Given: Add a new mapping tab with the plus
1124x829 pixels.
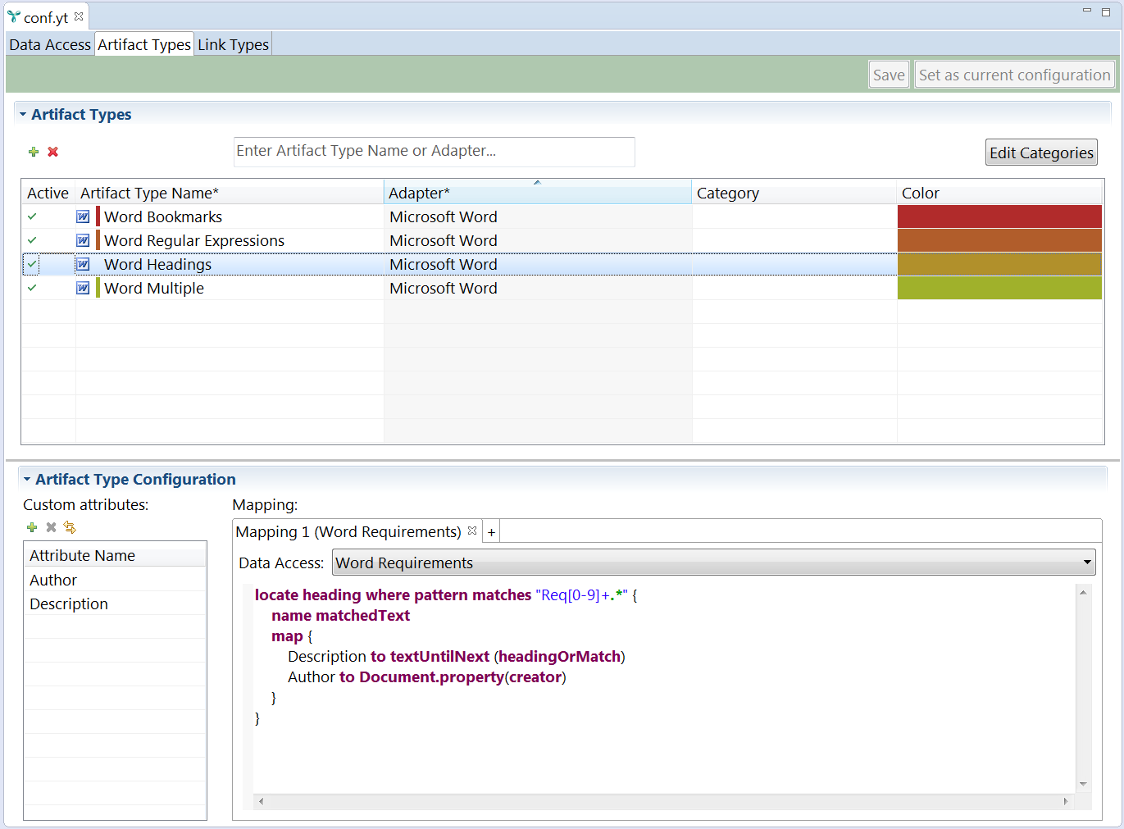Looking at the screenshot, I should pyautogui.click(x=491, y=532).
